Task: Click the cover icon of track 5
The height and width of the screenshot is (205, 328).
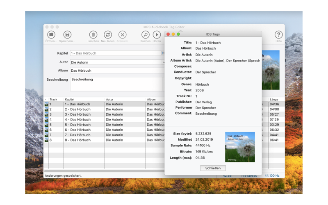Action: [46, 125]
